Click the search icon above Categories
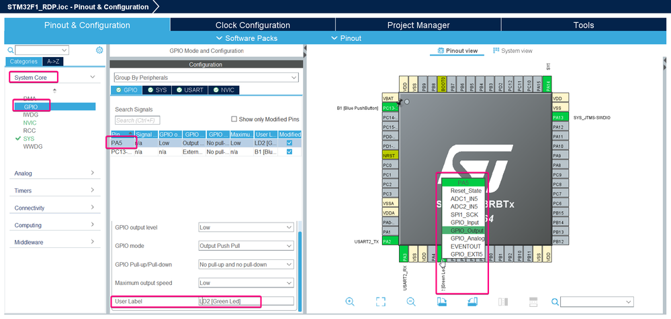 (x=11, y=50)
